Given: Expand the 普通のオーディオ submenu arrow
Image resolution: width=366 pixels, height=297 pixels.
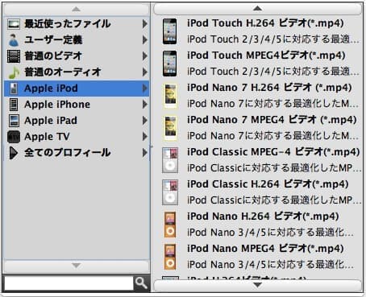Looking at the screenshot, I should pyautogui.click(x=145, y=72).
